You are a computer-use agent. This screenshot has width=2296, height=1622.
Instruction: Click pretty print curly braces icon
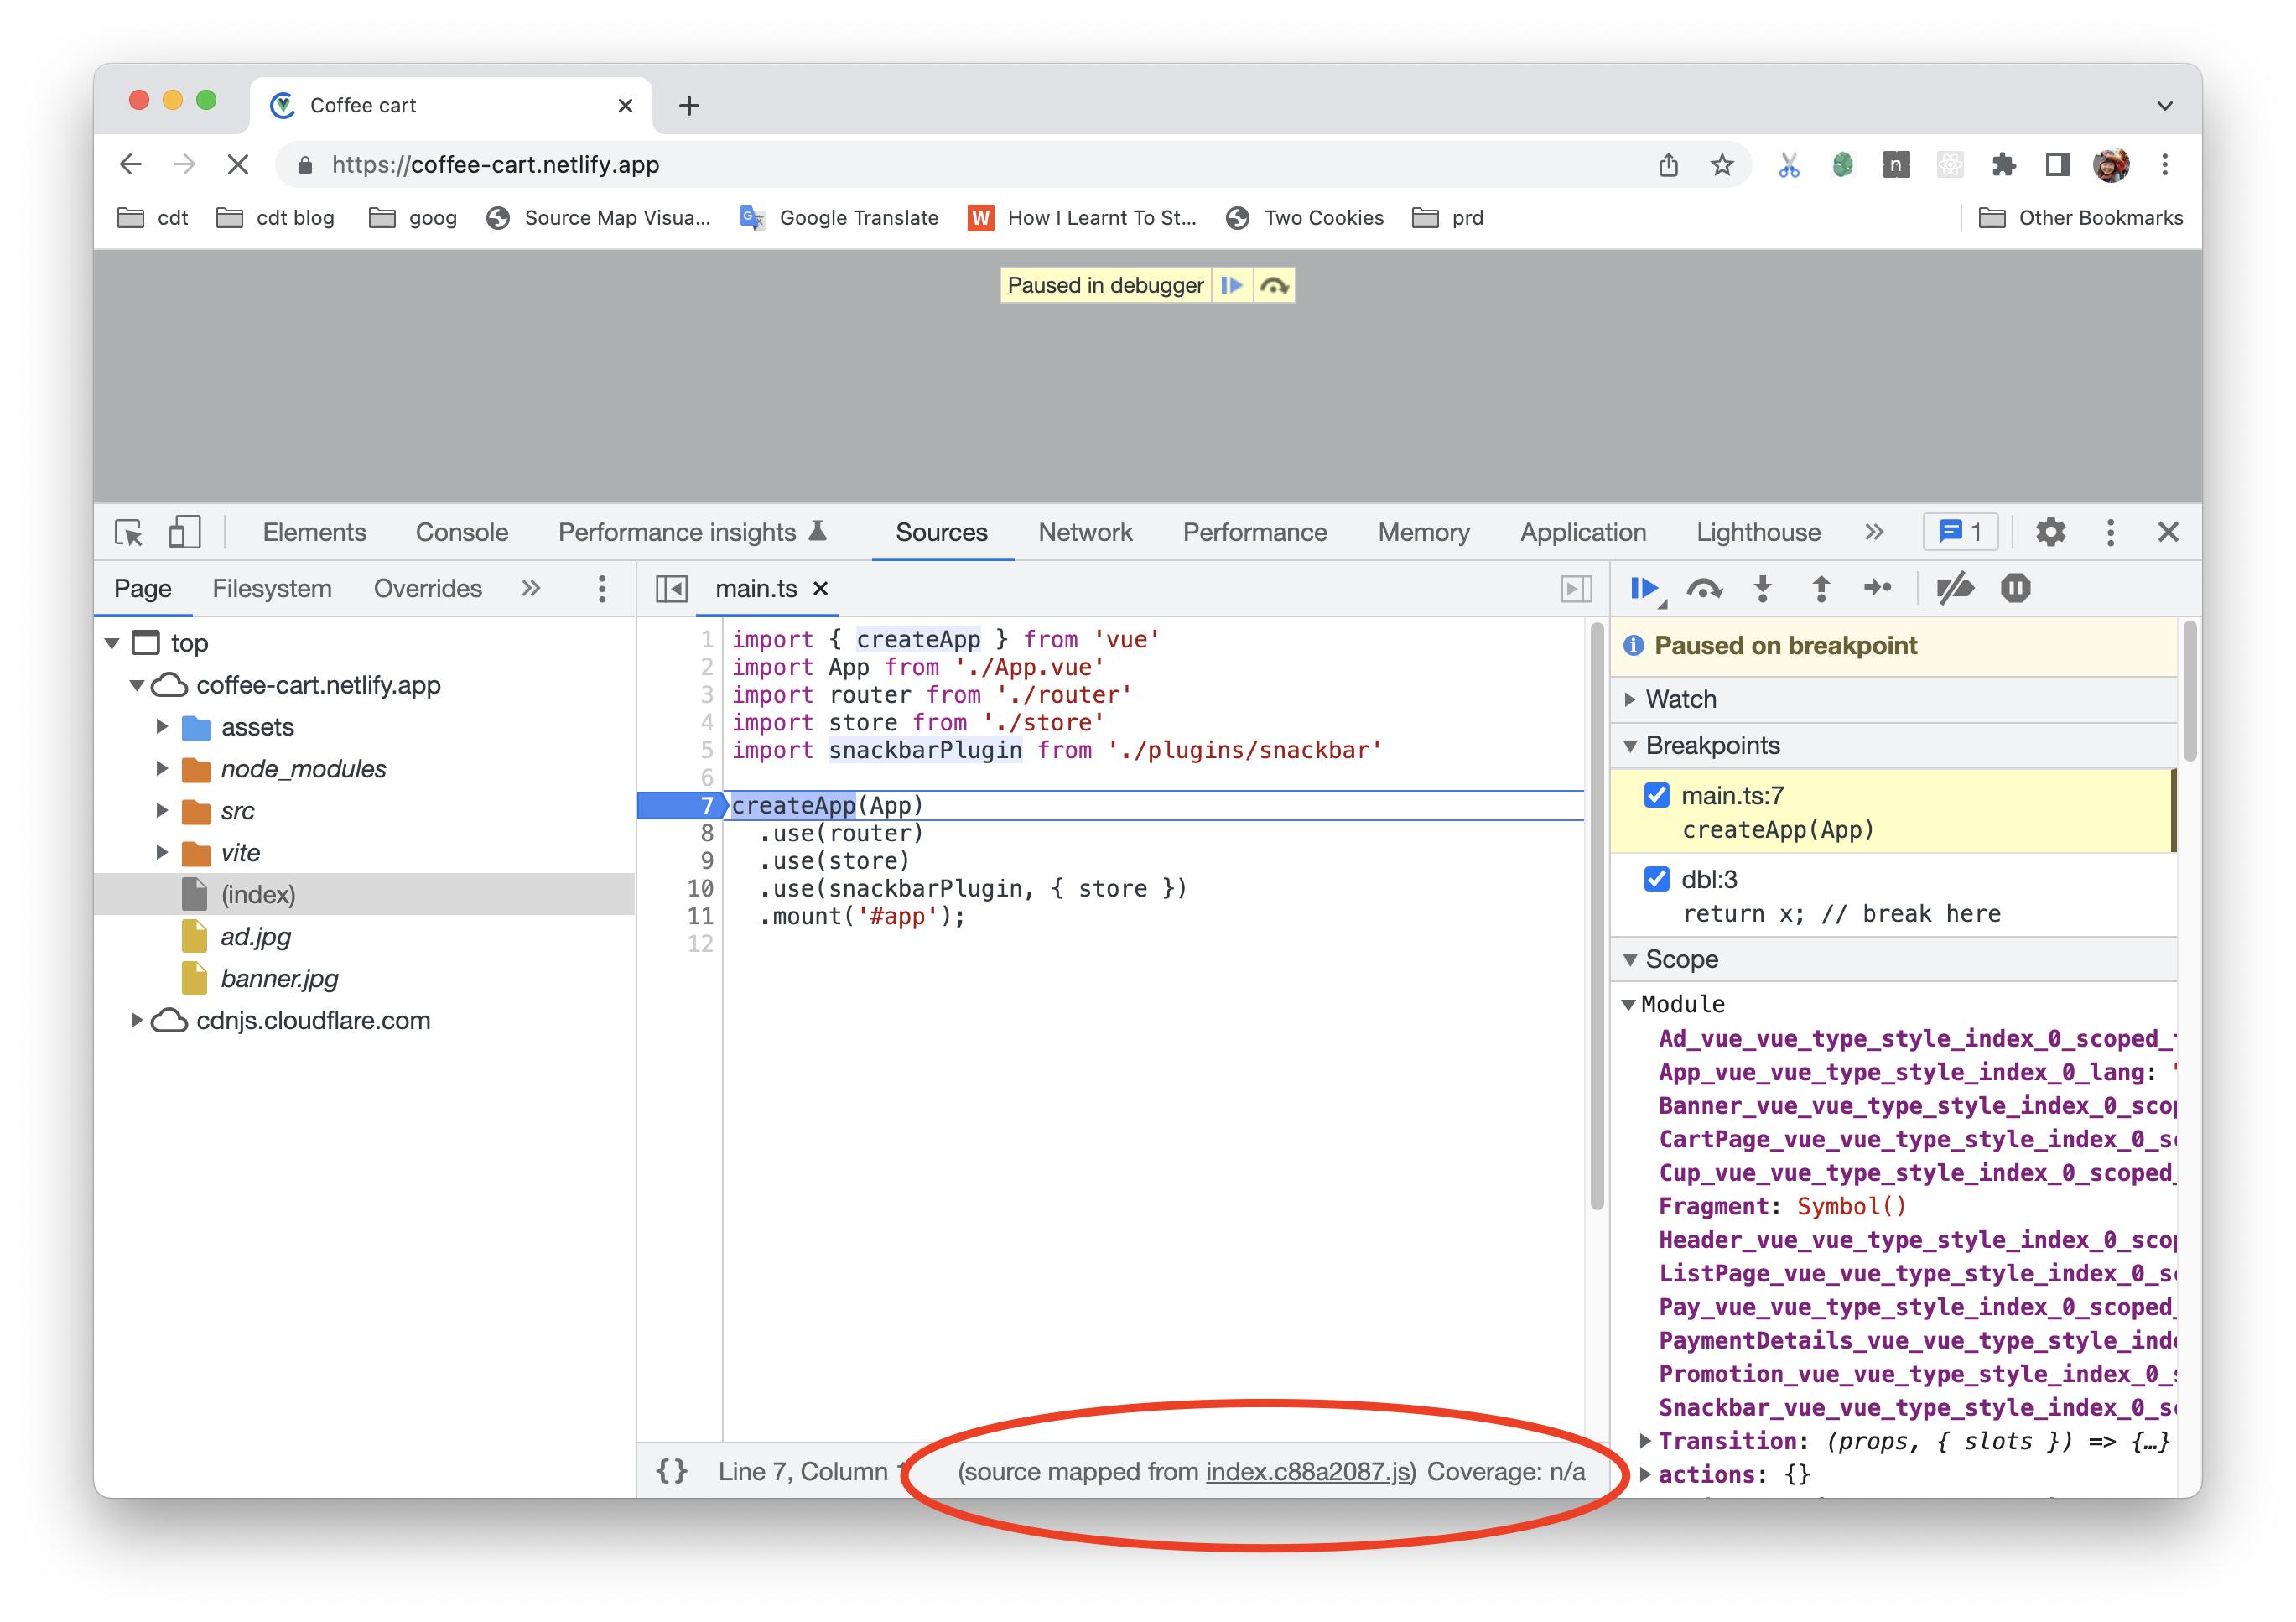click(671, 1471)
